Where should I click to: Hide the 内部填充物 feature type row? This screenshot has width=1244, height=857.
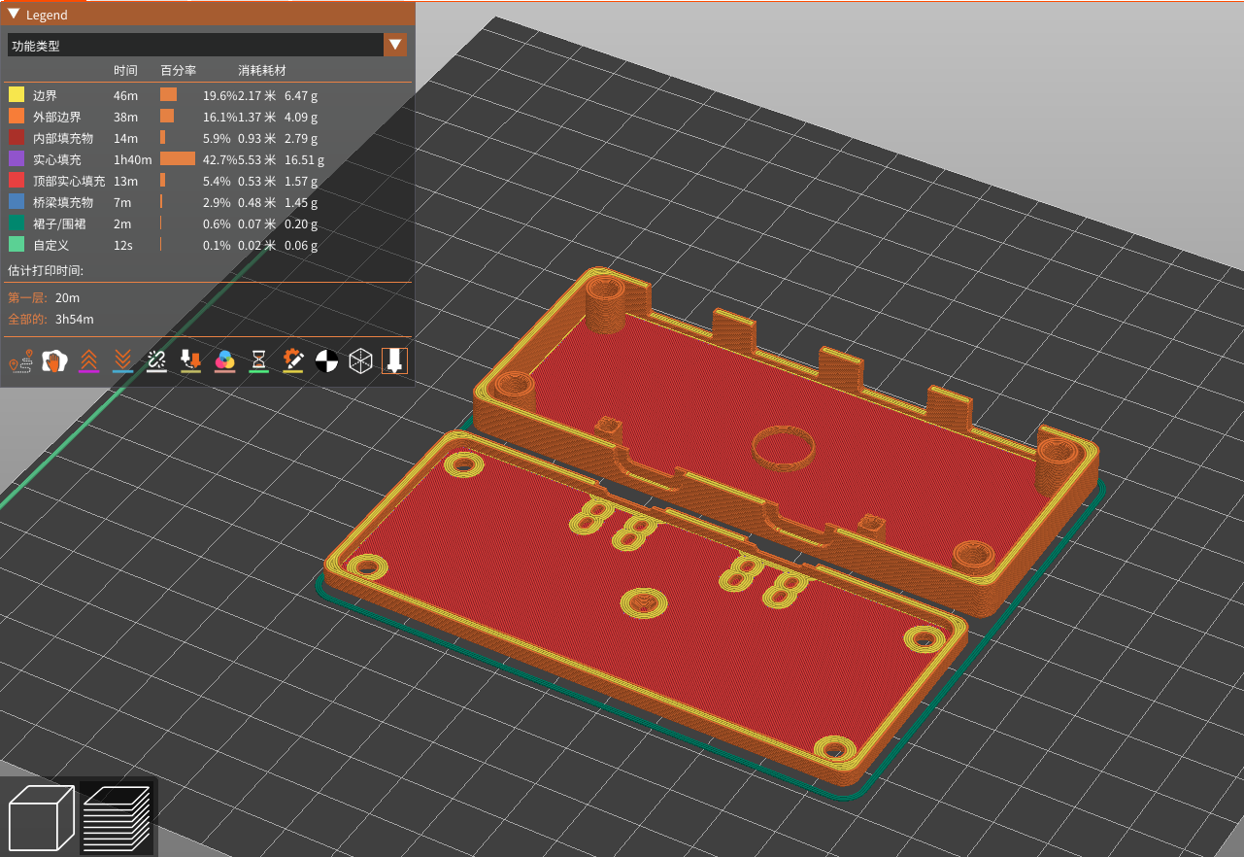coord(207,138)
